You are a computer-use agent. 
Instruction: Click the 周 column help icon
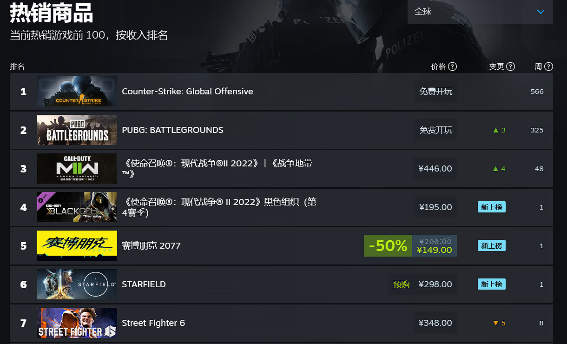coord(549,66)
